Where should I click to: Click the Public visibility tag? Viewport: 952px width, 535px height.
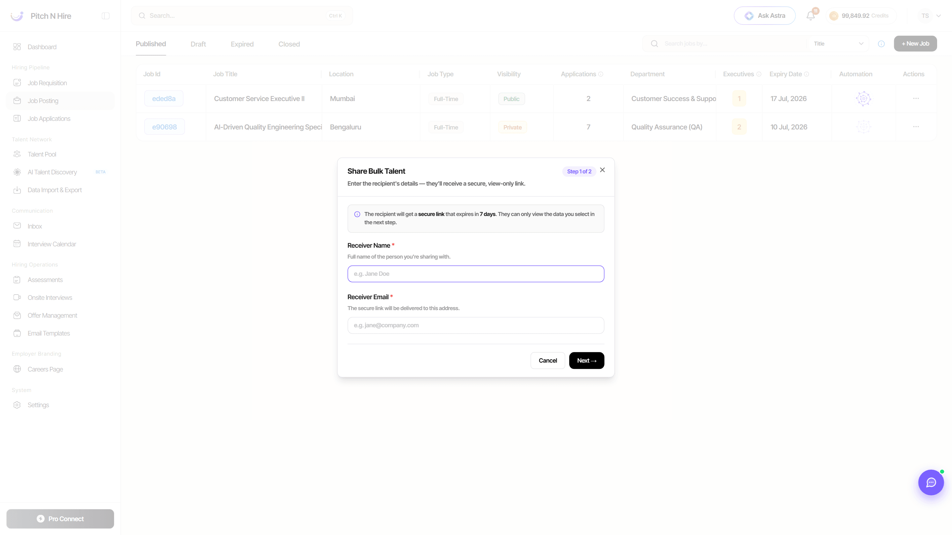click(x=511, y=99)
